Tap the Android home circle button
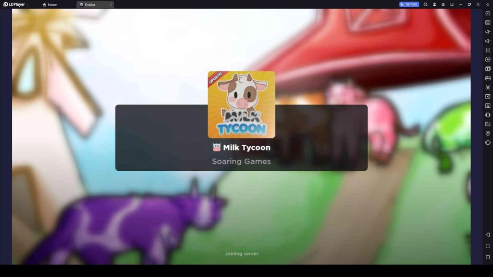Image resolution: width=493 pixels, height=277 pixels. 488,246
